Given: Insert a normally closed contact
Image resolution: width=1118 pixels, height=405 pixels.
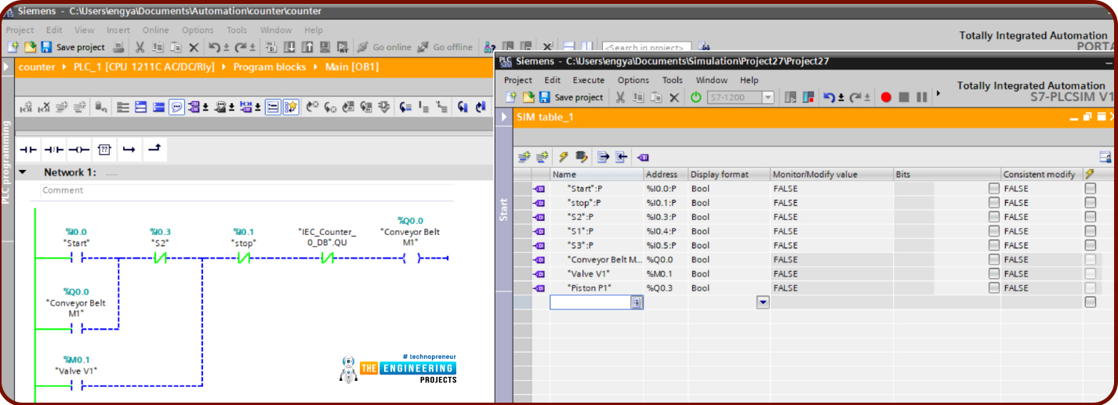Looking at the screenshot, I should pyautogui.click(x=54, y=149).
